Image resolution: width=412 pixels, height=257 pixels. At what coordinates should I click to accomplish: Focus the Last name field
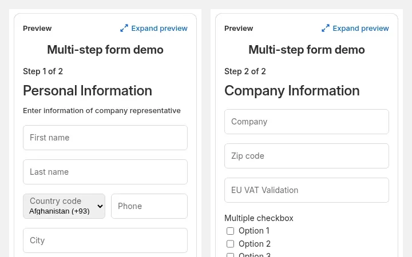pos(105,172)
